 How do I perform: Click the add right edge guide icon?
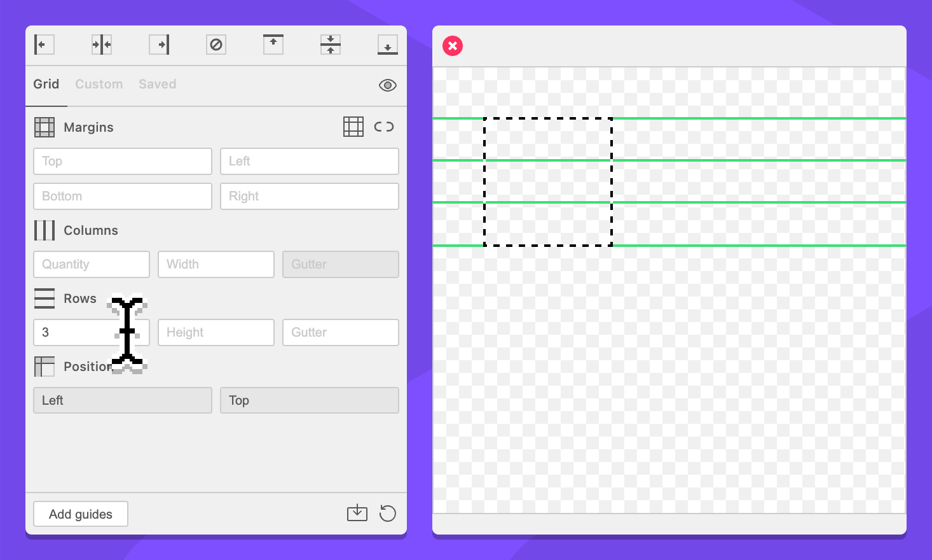click(159, 45)
